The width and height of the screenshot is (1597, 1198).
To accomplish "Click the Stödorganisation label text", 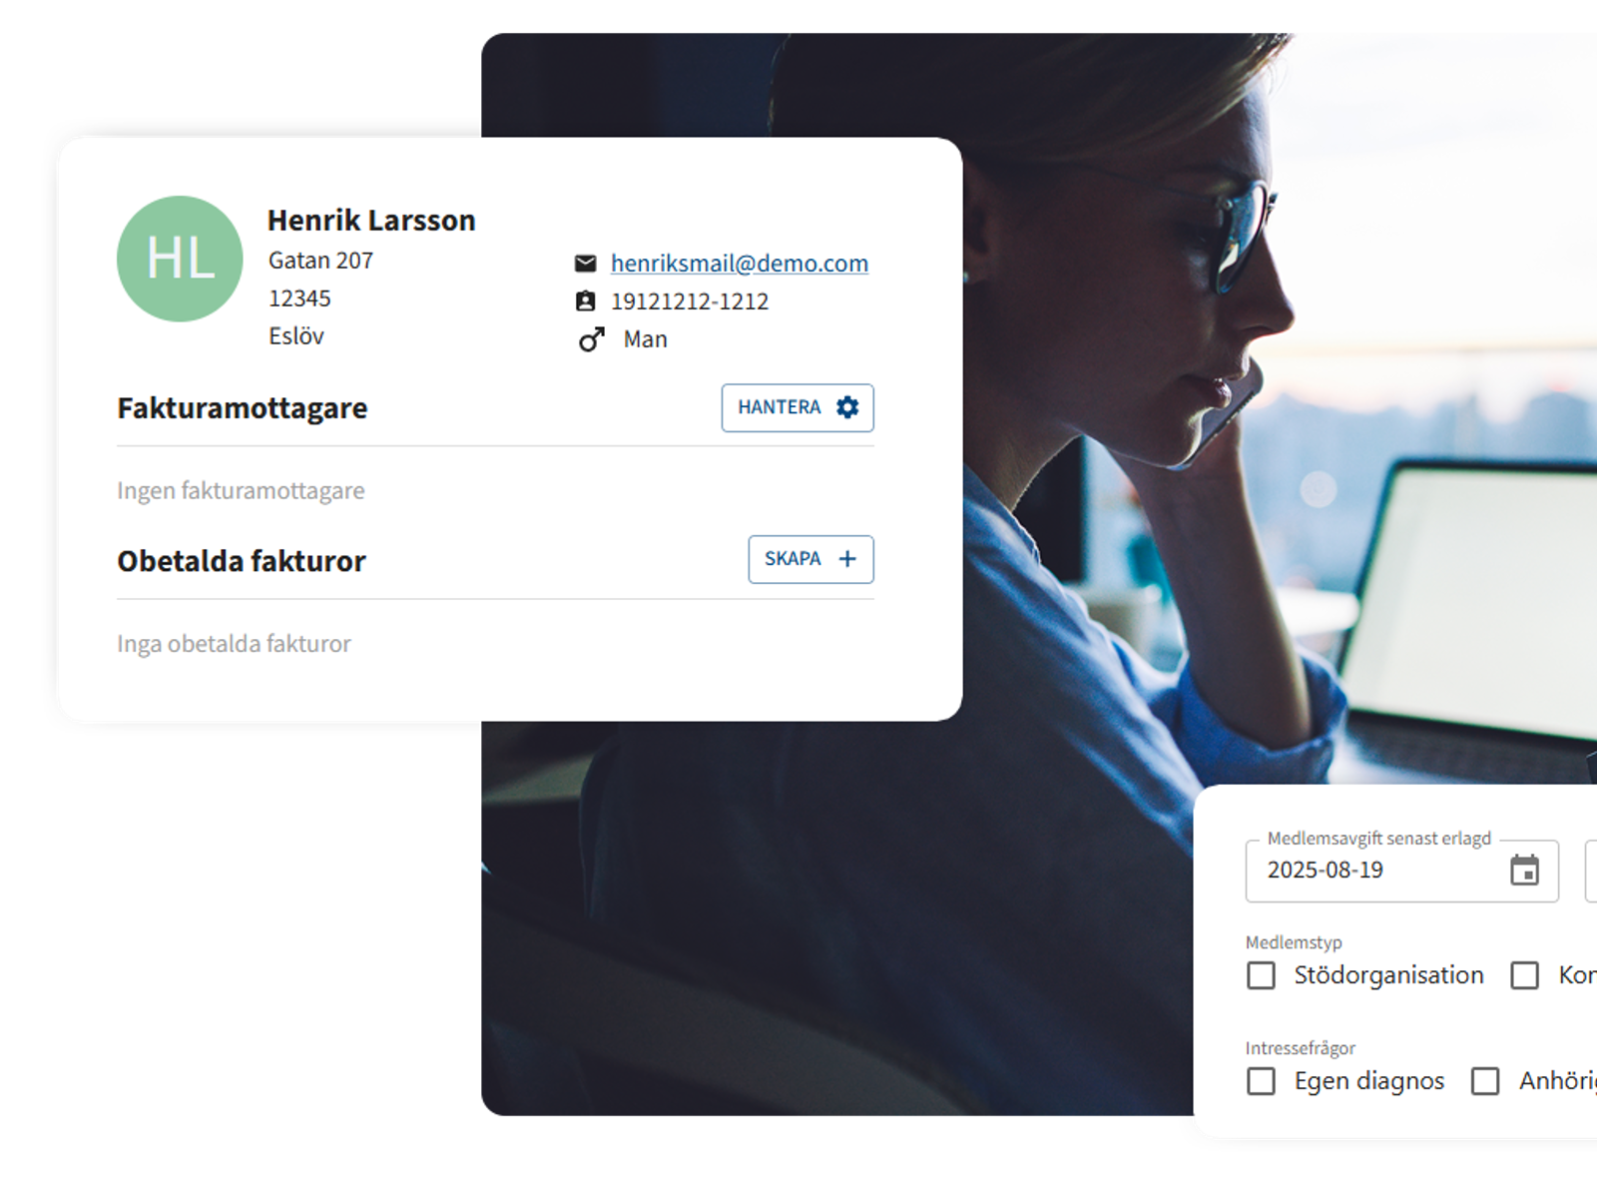I will pyautogui.click(x=1388, y=975).
